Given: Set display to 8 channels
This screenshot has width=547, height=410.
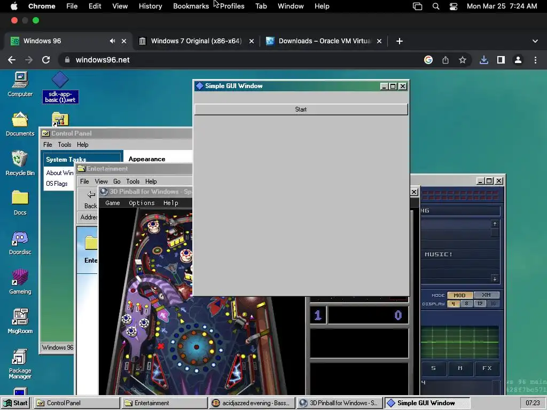Looking at the screenshot, I should point(466,304).
